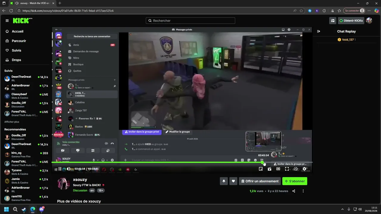Open Drops in the Kick sidebar
The height and width of the screenshot is (214, 381).
(16, 60)
